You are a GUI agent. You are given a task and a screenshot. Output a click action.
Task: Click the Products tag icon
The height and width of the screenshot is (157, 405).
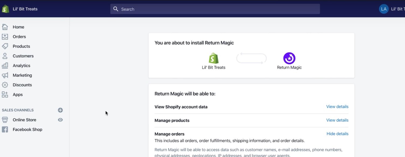click(x=5, y=46)
